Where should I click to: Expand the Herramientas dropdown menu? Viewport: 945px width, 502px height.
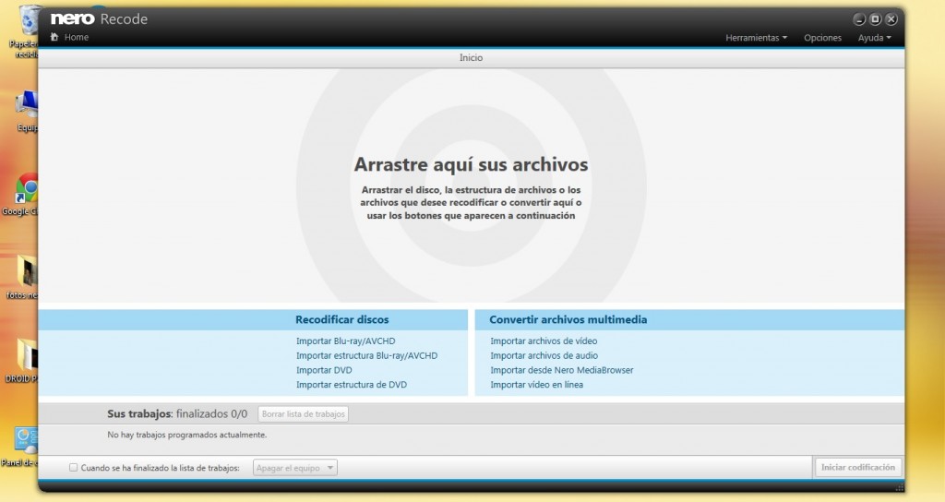[x=756, y=38]
